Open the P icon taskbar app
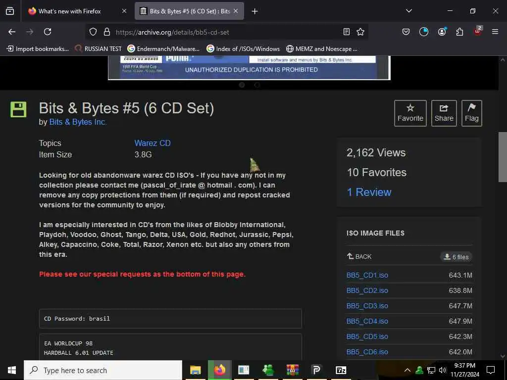Screen dimensions: 507x380 click(316, 370)
